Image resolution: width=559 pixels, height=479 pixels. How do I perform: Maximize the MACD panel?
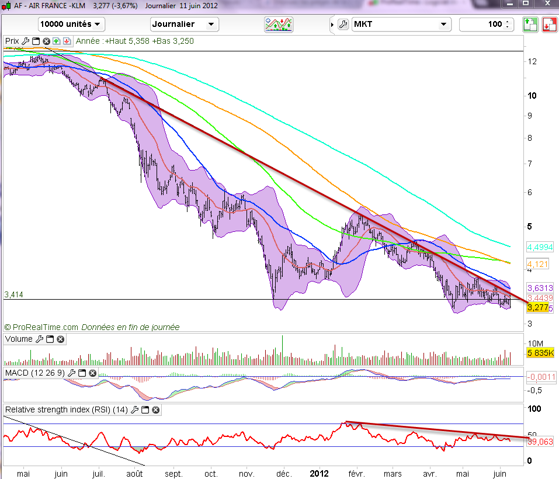[82, 372]
